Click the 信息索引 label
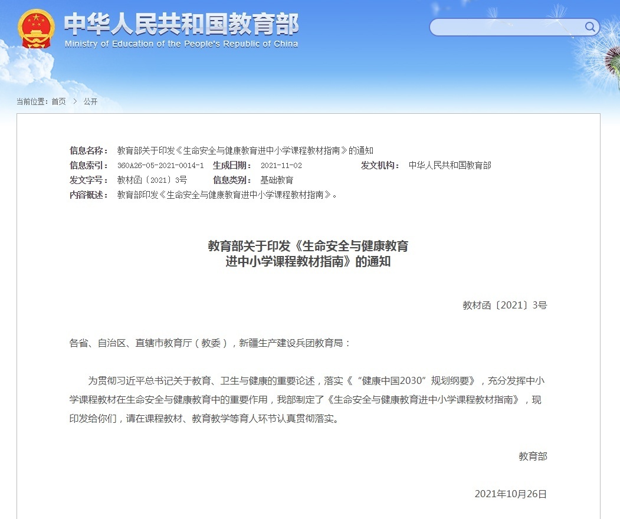Image resolution: width=620 pixels, height=519 pixels. [x=89, y=165]
